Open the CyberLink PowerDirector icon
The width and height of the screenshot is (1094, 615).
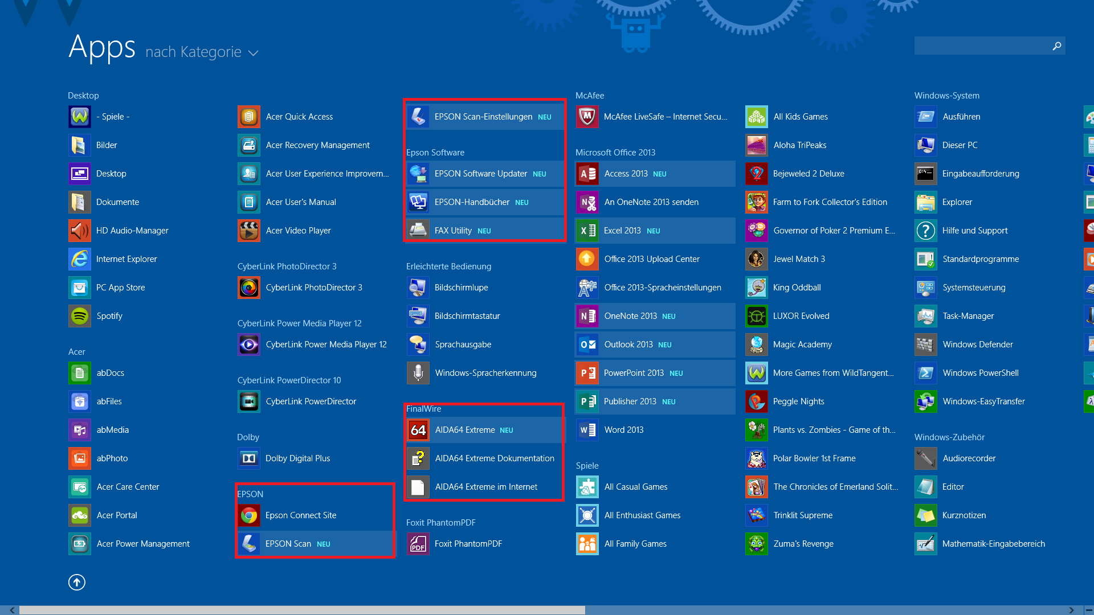pos(249,401)
